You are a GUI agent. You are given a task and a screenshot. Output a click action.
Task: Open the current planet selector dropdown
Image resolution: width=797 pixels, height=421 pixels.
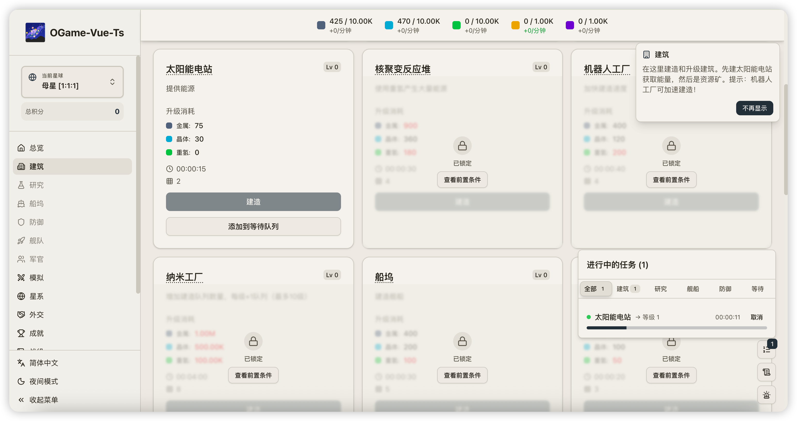72,82
